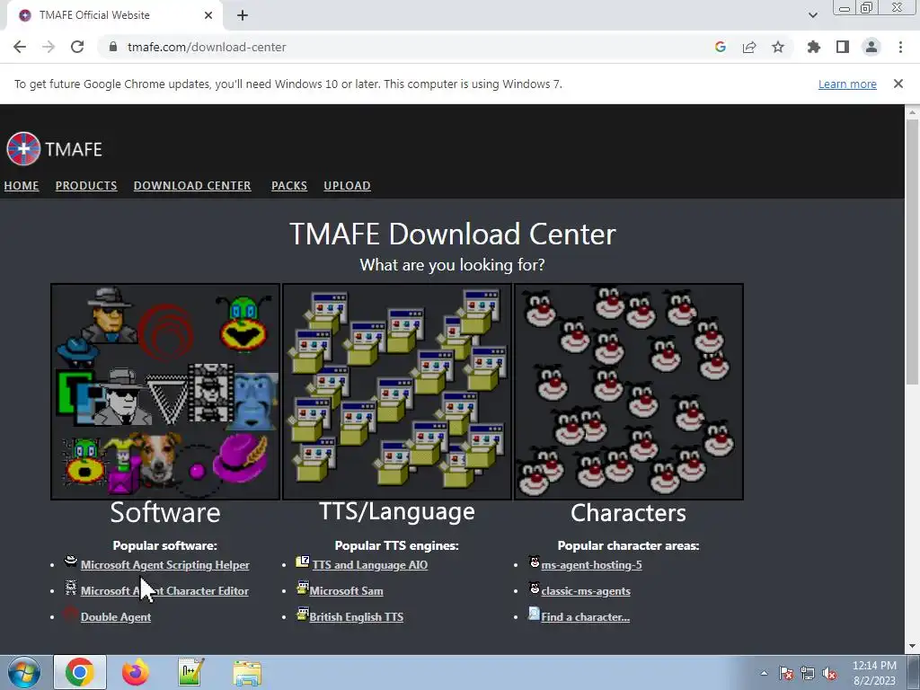Click the TTS/Language category image

[397, 392]
